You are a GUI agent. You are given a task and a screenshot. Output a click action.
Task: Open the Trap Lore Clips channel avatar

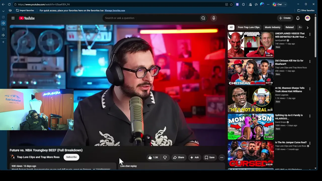tap(12, 157)
